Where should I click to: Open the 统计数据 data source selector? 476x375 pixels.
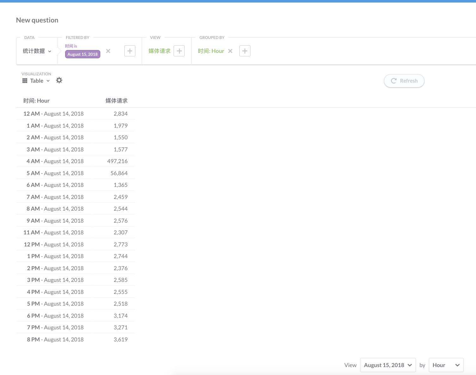coord(36,51)
